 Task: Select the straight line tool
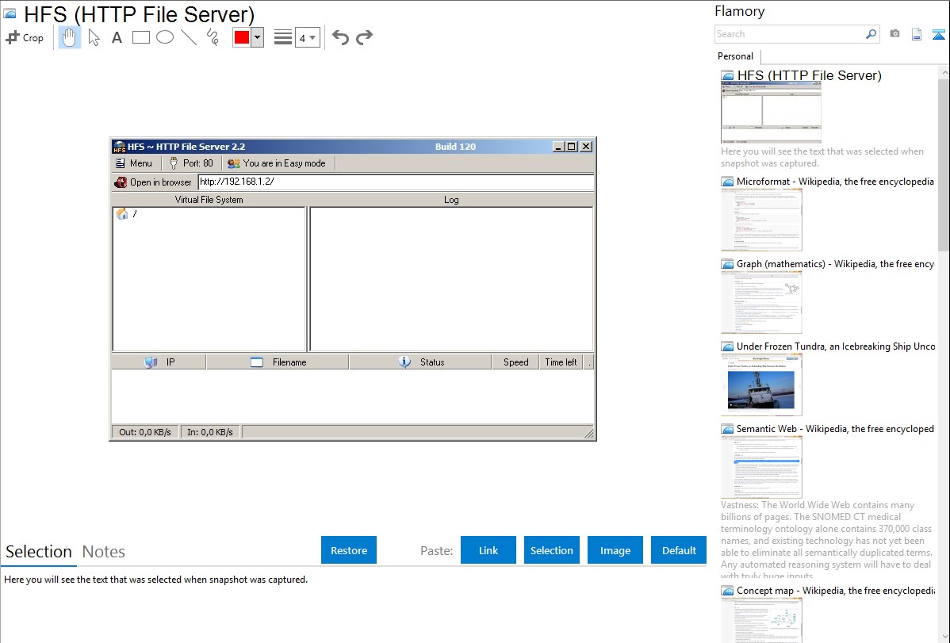coord(189,37)
